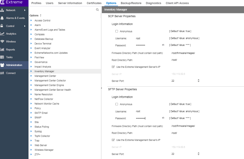The image size is (244, 159).
Task: Select the Syslog option
Action: coord(38,131)
